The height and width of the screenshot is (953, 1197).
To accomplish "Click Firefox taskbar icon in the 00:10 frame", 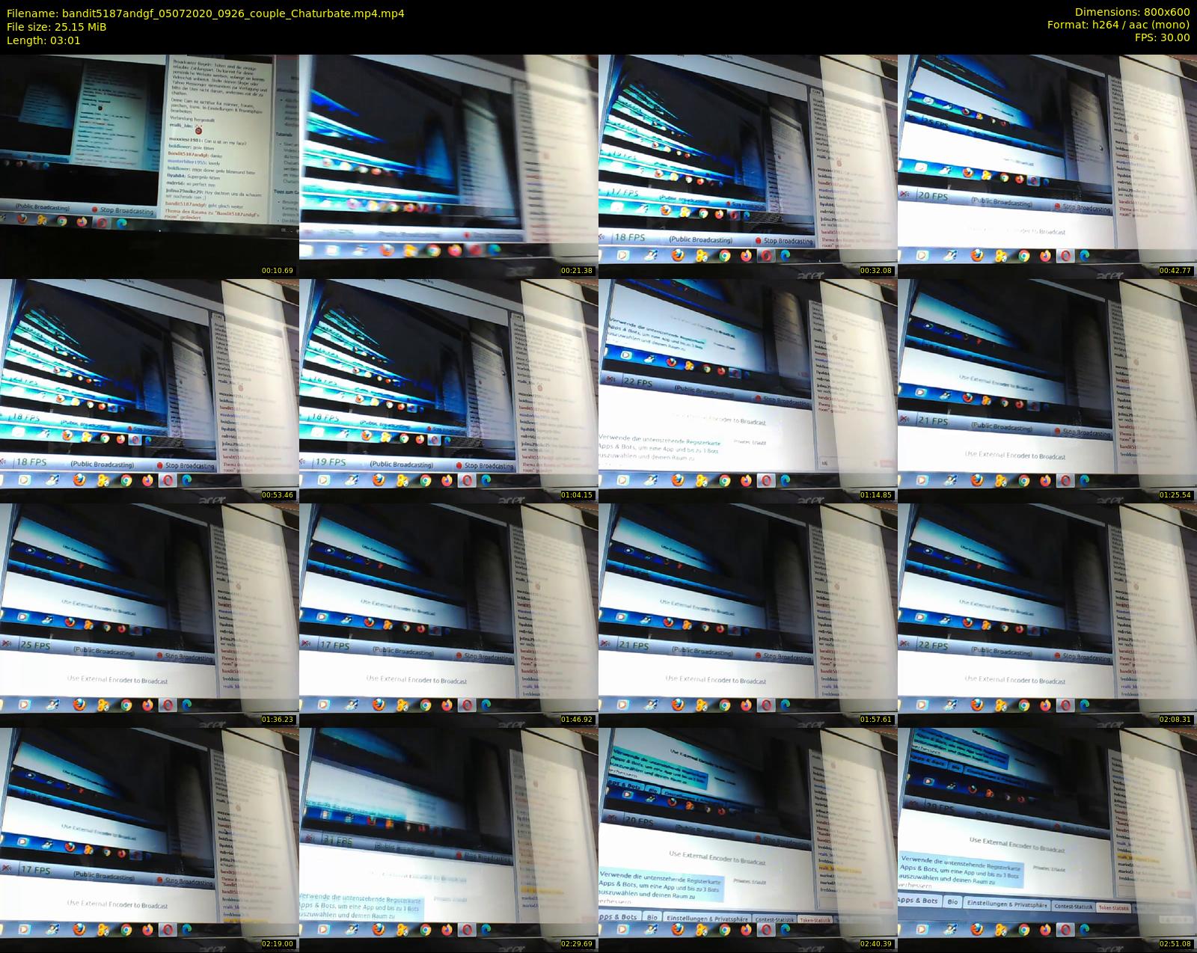I will (x=22, y=219).
